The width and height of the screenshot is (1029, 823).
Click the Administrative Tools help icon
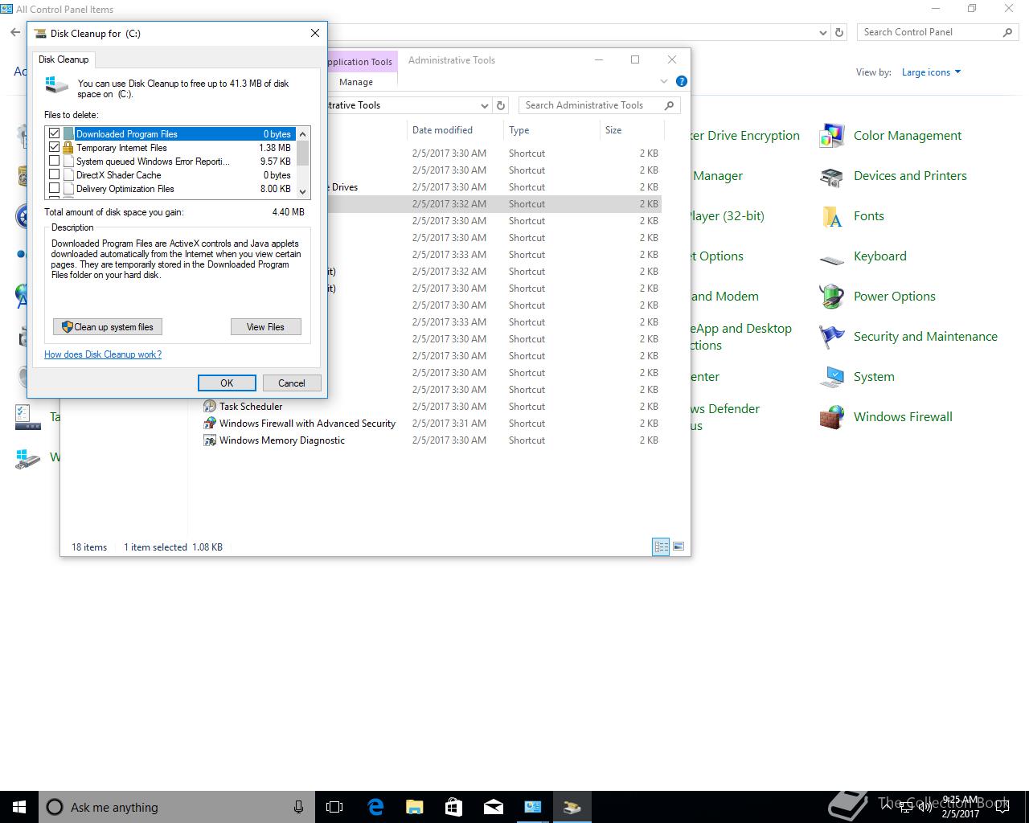click(682, 81)
